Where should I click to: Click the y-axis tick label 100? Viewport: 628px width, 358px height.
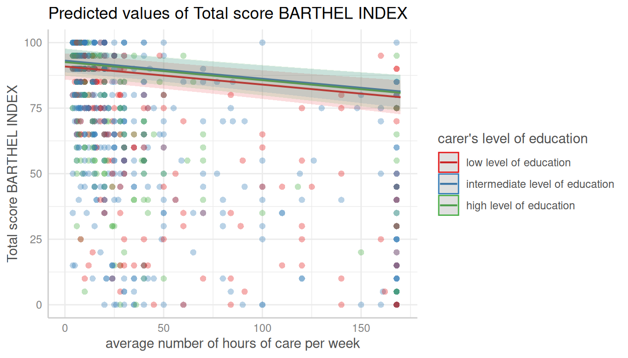pyautogui.click(x=33, y=42)
